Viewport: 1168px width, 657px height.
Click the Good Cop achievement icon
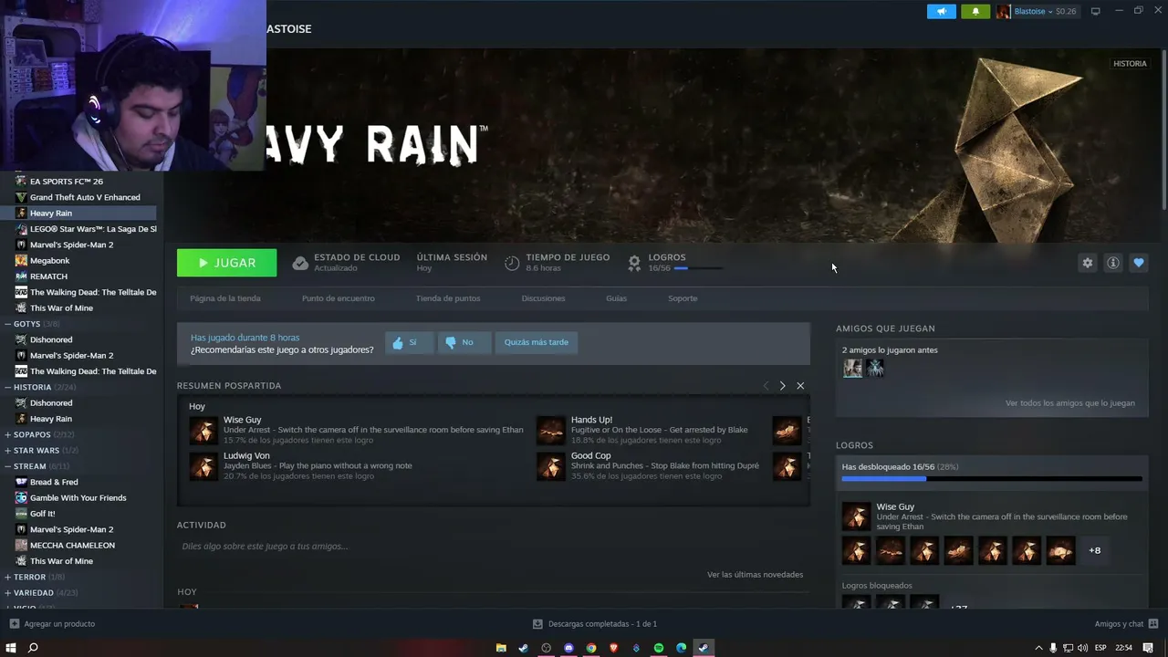point(551,466)
